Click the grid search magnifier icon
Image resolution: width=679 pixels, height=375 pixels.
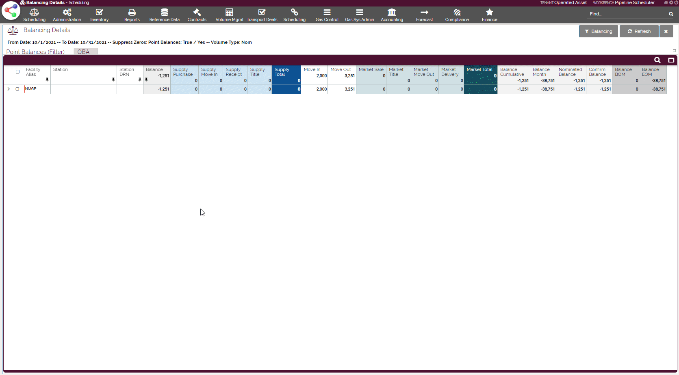click(x=657, y=60)
